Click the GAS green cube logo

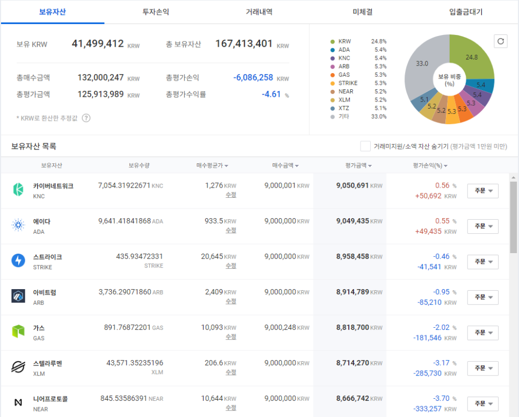(x=18, y=331)
